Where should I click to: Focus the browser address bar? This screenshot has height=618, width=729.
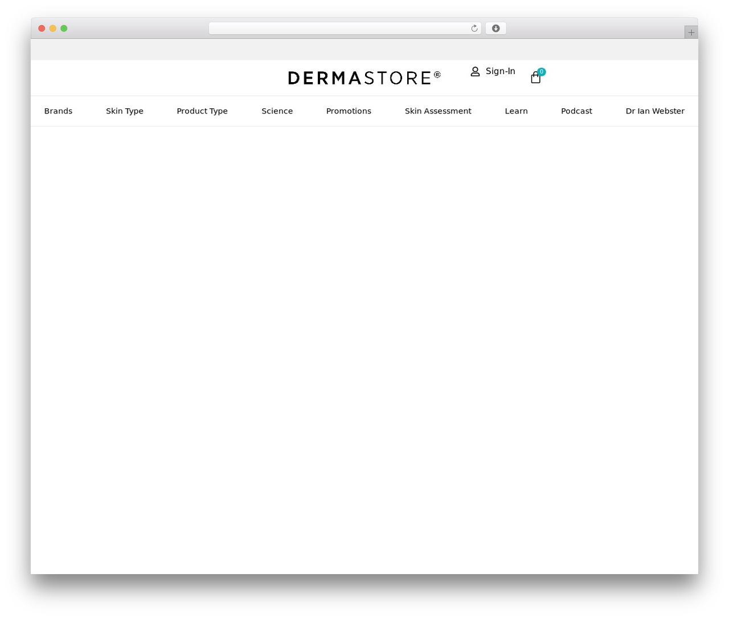pos(345,29)
